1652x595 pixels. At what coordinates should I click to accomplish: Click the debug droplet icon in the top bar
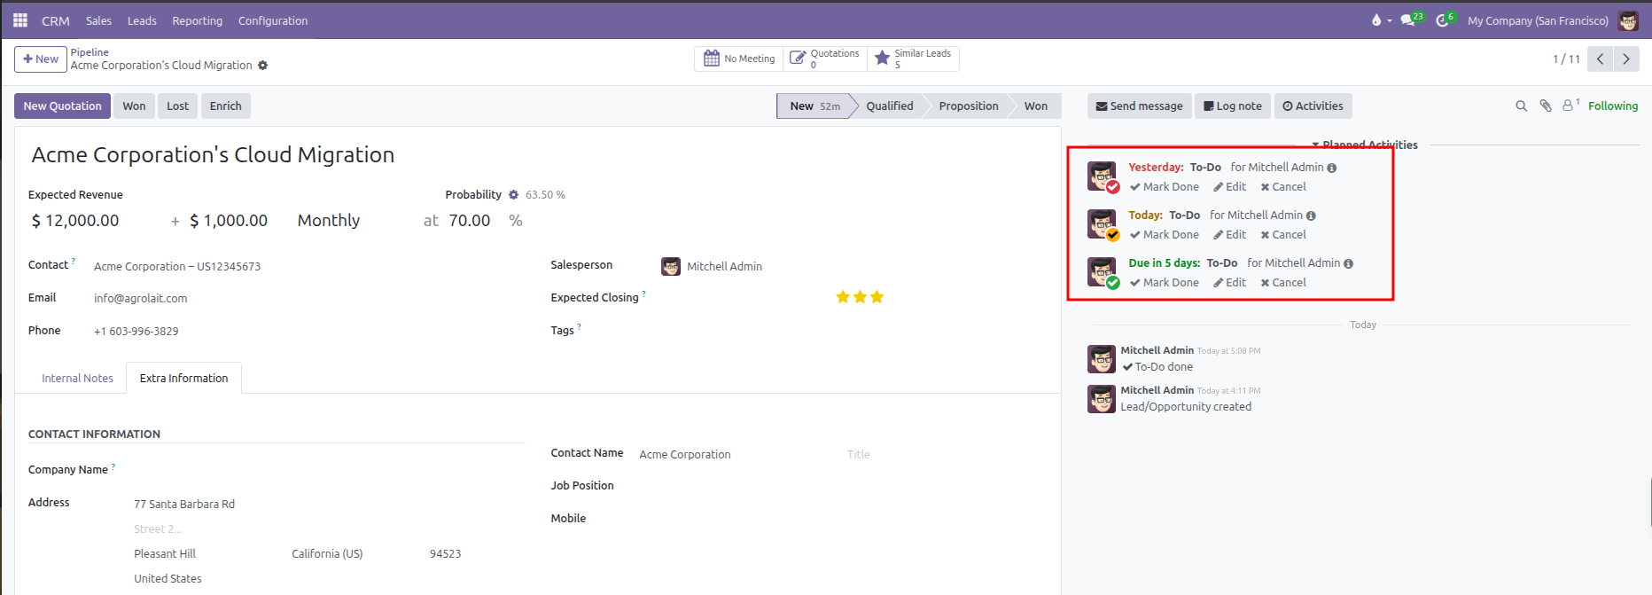1376,20
